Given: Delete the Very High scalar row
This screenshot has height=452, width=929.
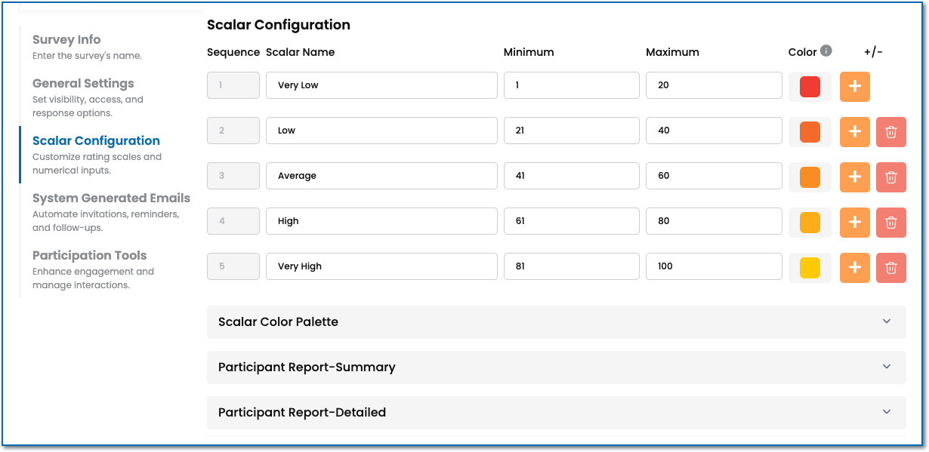Looking at the screenshot, I should (890, 267).
